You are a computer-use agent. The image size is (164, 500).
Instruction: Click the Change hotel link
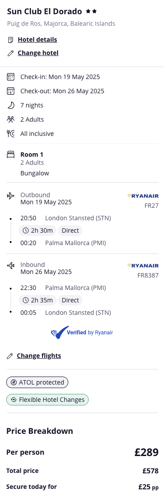(38, 53)
